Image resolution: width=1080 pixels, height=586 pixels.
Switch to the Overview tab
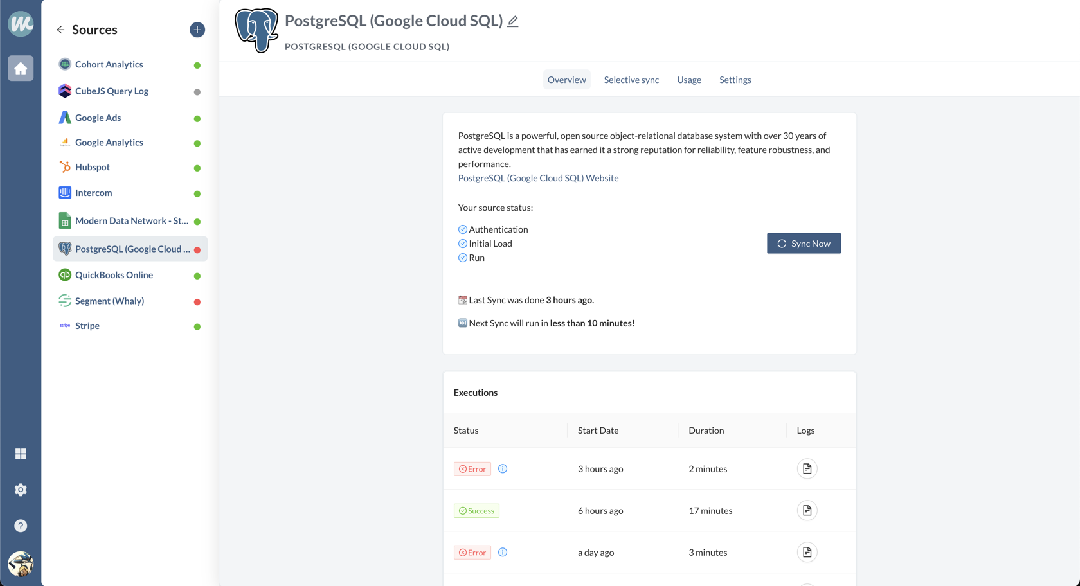(x=566, y=80)
